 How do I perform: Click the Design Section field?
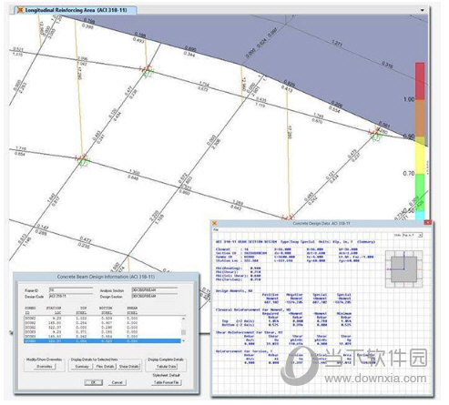click(154, 296)
